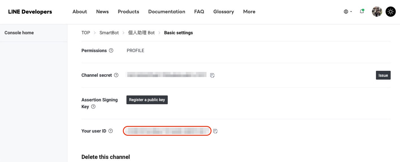400x162 pixels.
Task: Show help for Permissions
Action: click(111, 51)
